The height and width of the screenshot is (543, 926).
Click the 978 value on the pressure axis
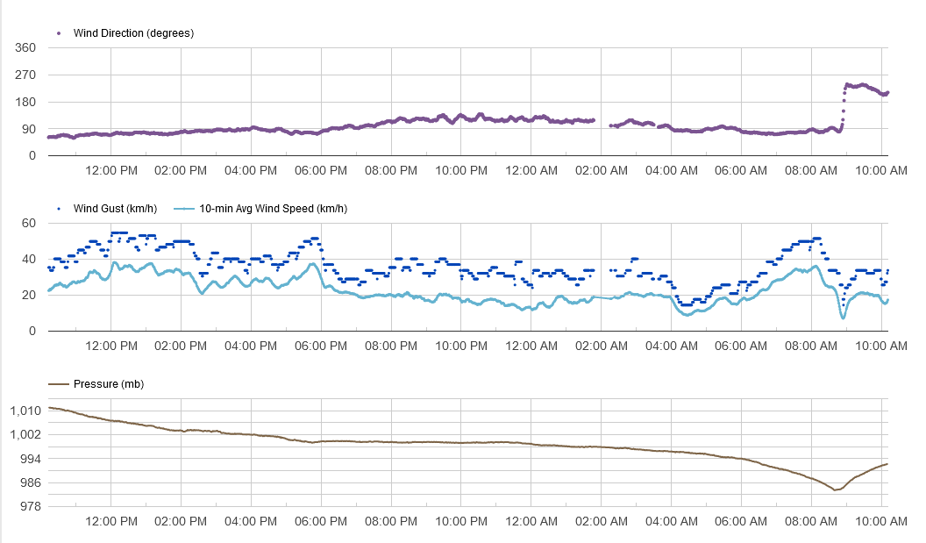click(31, 507)
